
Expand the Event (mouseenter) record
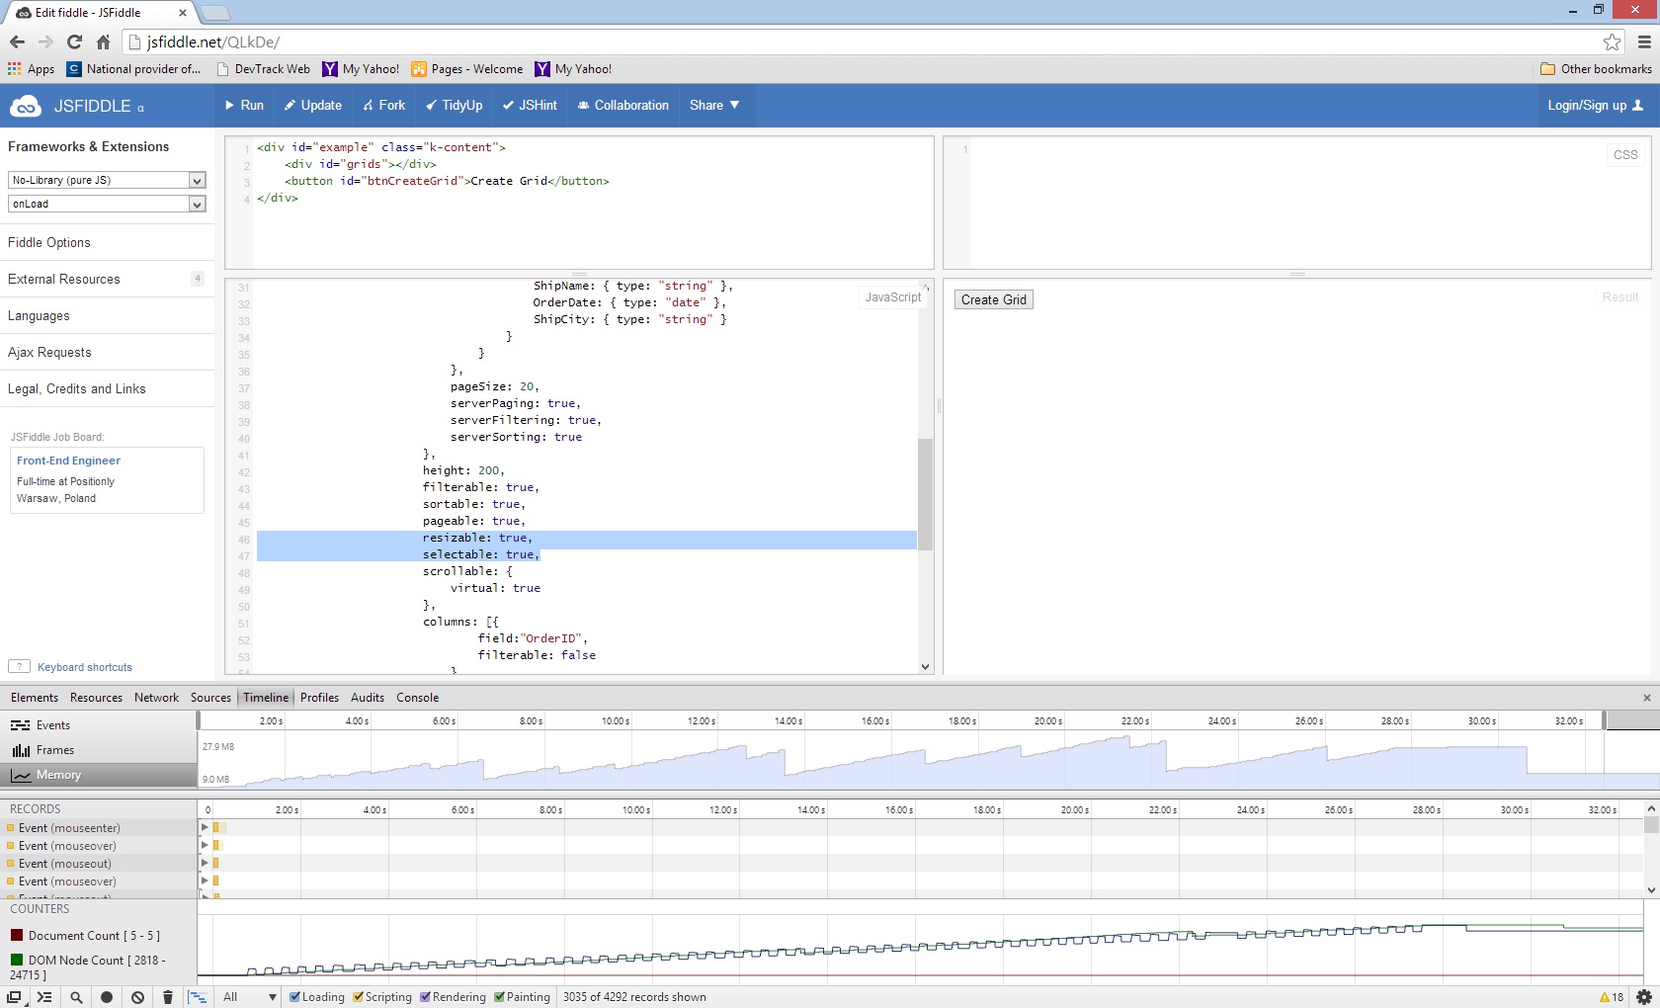[205, 827]
